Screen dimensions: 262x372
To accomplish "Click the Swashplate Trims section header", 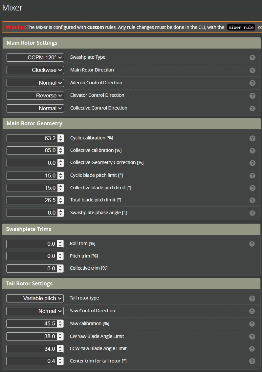I will [130, 229].
